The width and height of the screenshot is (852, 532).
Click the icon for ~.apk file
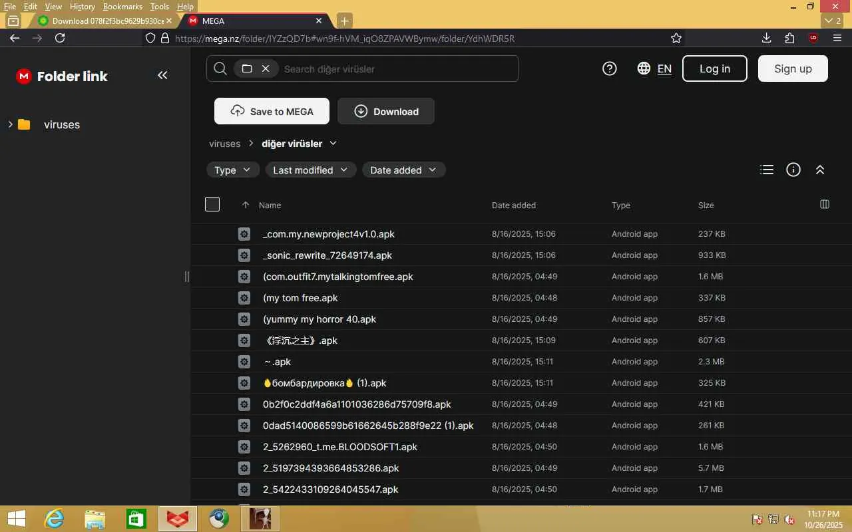coord(244,362)
